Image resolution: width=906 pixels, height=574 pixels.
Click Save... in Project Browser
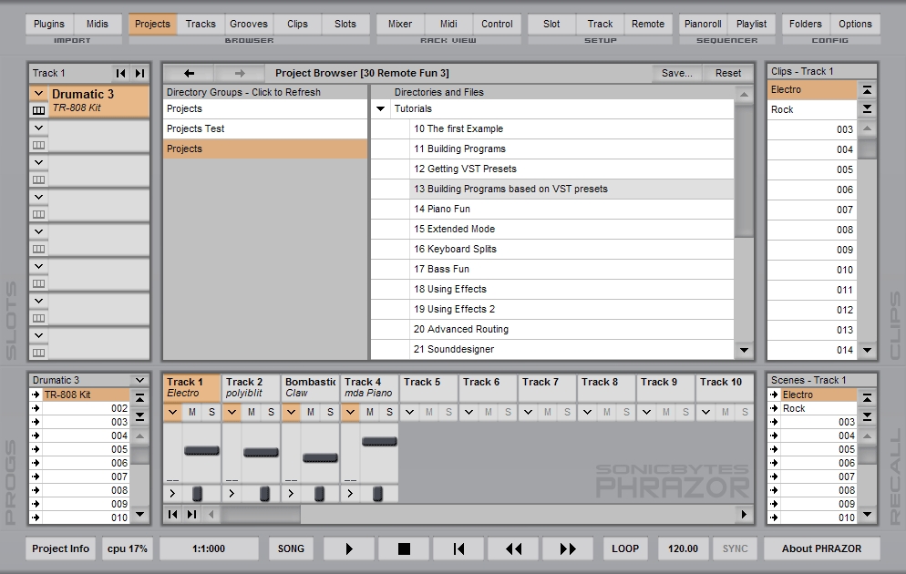point(677,73)
